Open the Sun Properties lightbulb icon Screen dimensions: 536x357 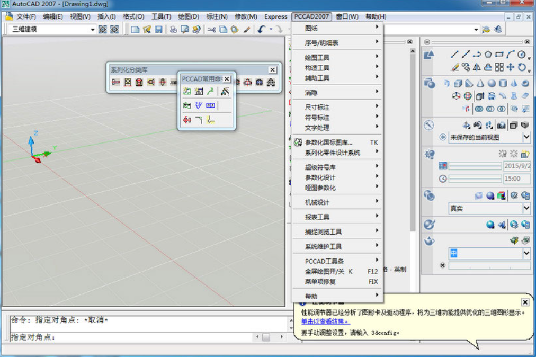(x=525, y=154)
